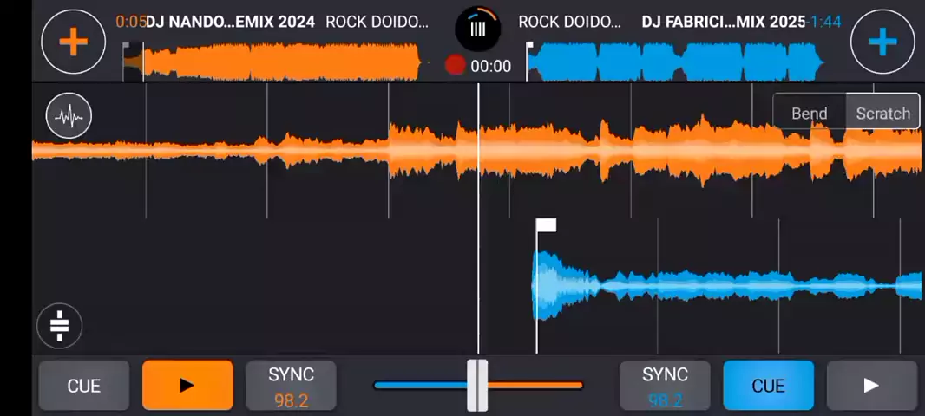Play the right blue deck
The image size is (925, 416).
click(872, 386)
